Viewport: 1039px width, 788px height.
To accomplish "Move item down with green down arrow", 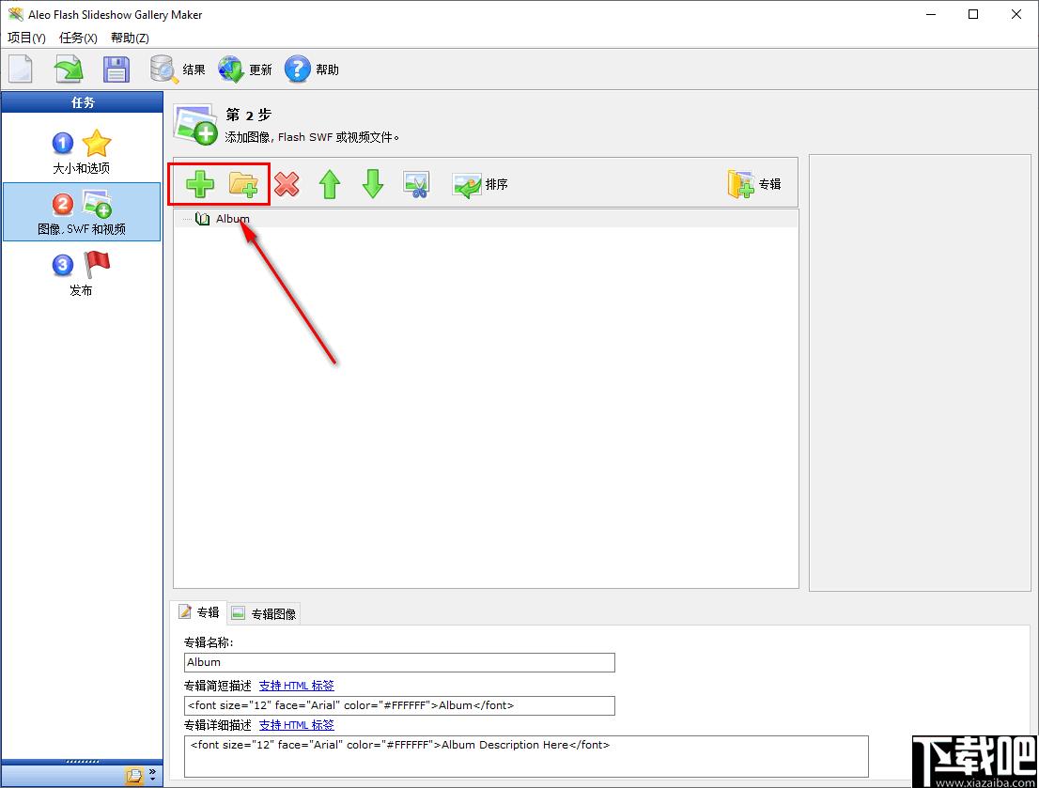I will point(373,184).
